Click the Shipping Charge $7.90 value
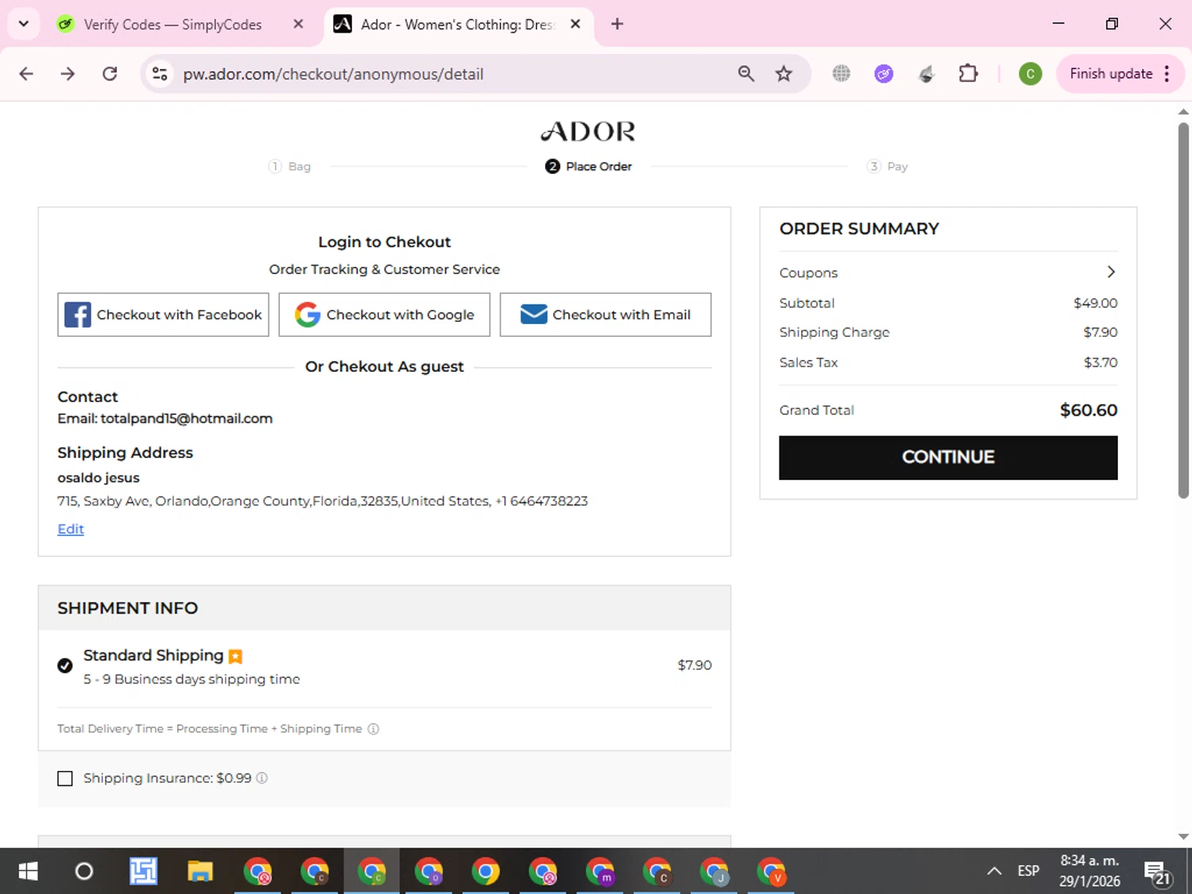The image size is (1192, 894). click(1101, 332)
